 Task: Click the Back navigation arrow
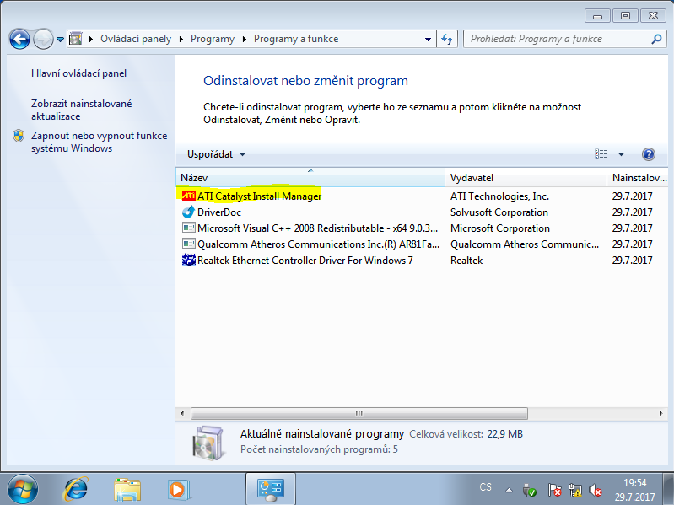click(x=19, y=40)
